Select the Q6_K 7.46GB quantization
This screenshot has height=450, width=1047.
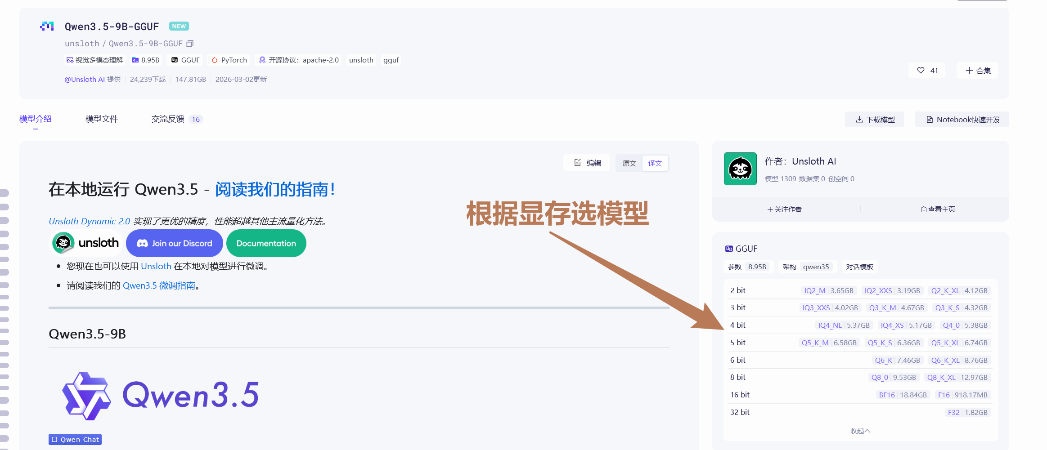(898, 361)
